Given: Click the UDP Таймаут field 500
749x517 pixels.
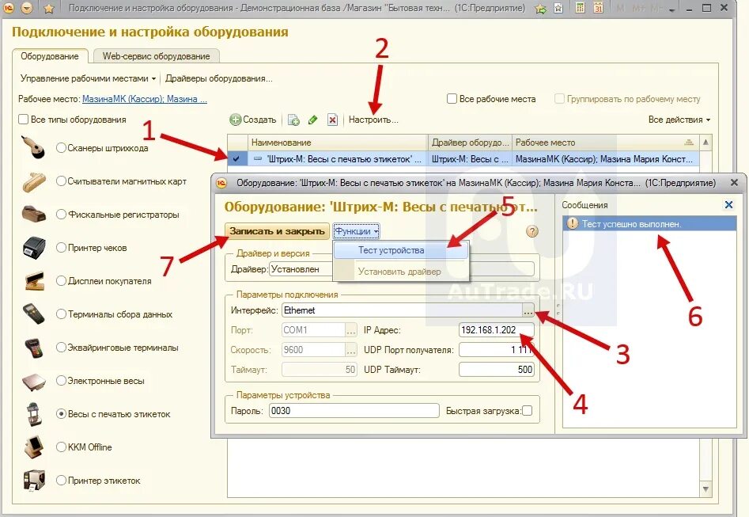Looking at the screenshot, I should click(x=497, y=370).
